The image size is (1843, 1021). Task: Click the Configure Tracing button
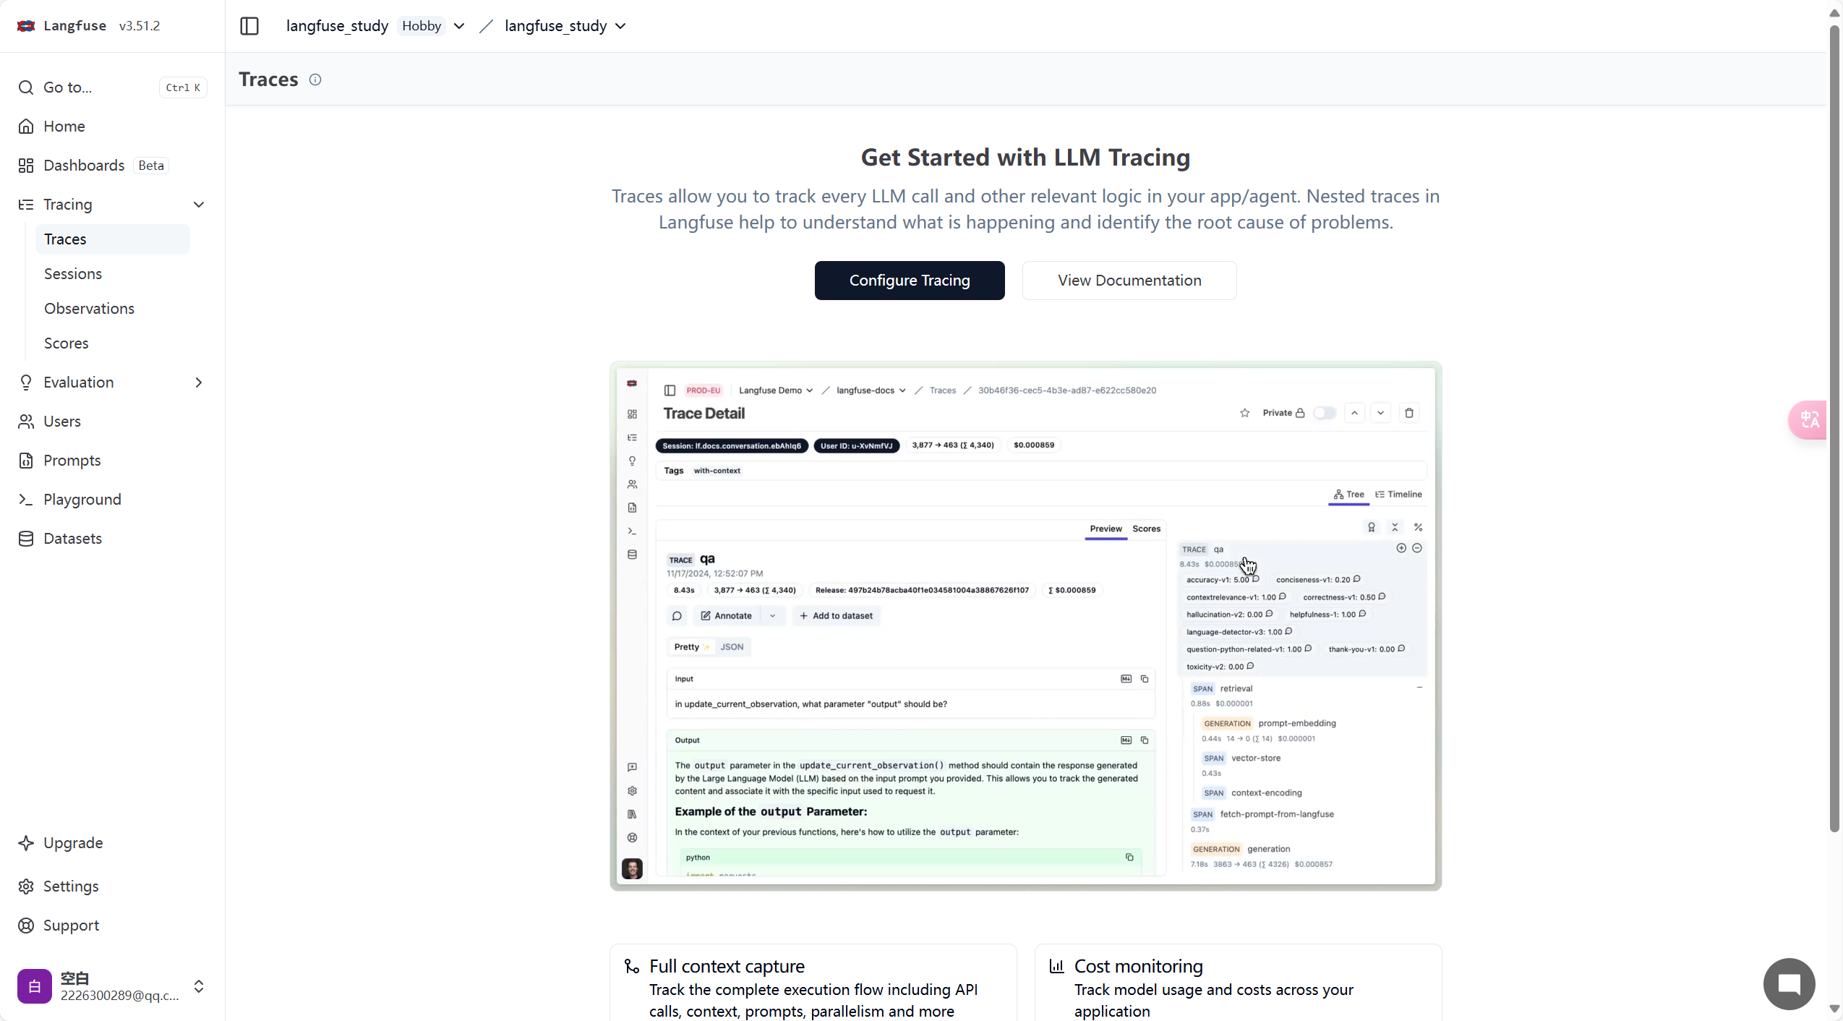click(910, 281)
